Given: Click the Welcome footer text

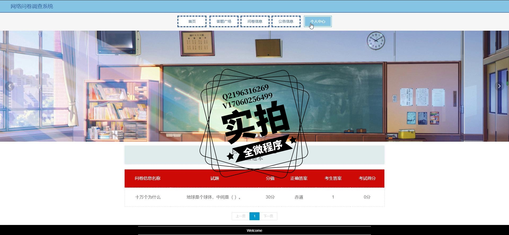Looking at the screenshot, I should (254, 231).
